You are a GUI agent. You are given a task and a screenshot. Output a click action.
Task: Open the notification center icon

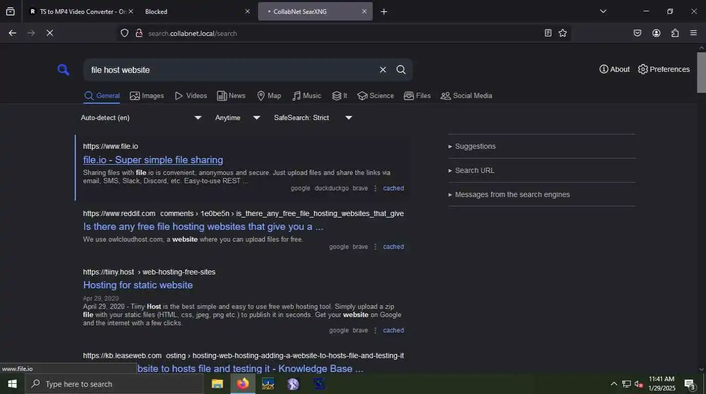coord(690,384)
